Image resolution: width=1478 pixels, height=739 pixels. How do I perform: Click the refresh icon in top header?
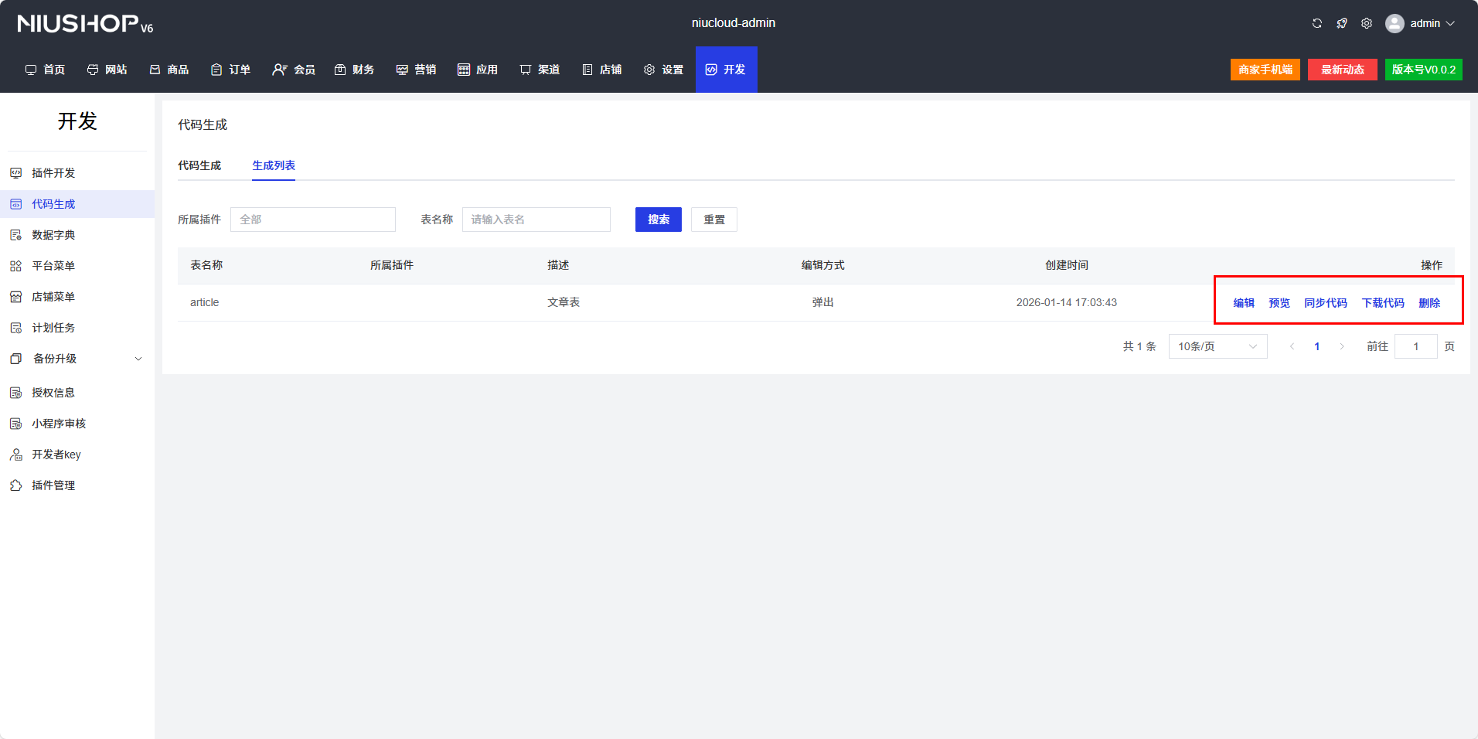pyautogui.click(x=1317, y=23)
